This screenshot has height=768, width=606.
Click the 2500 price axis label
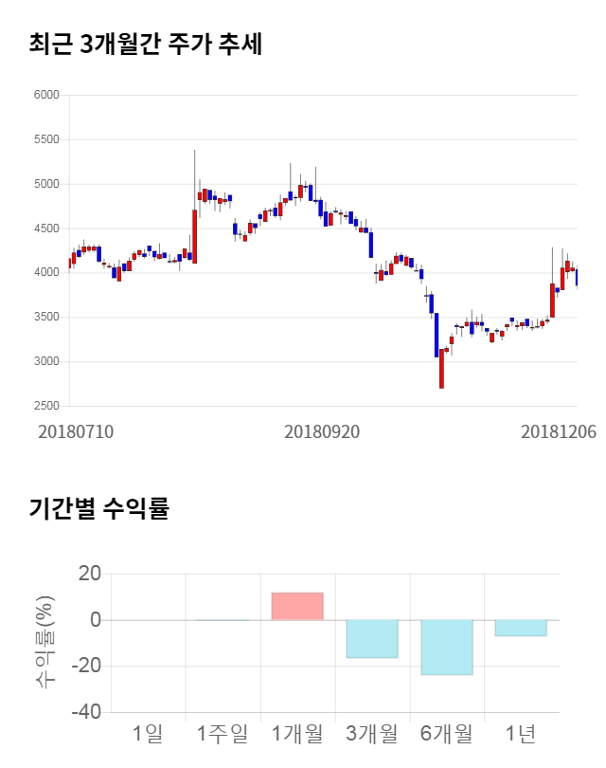pyautogui.click(x=46, y=406)
